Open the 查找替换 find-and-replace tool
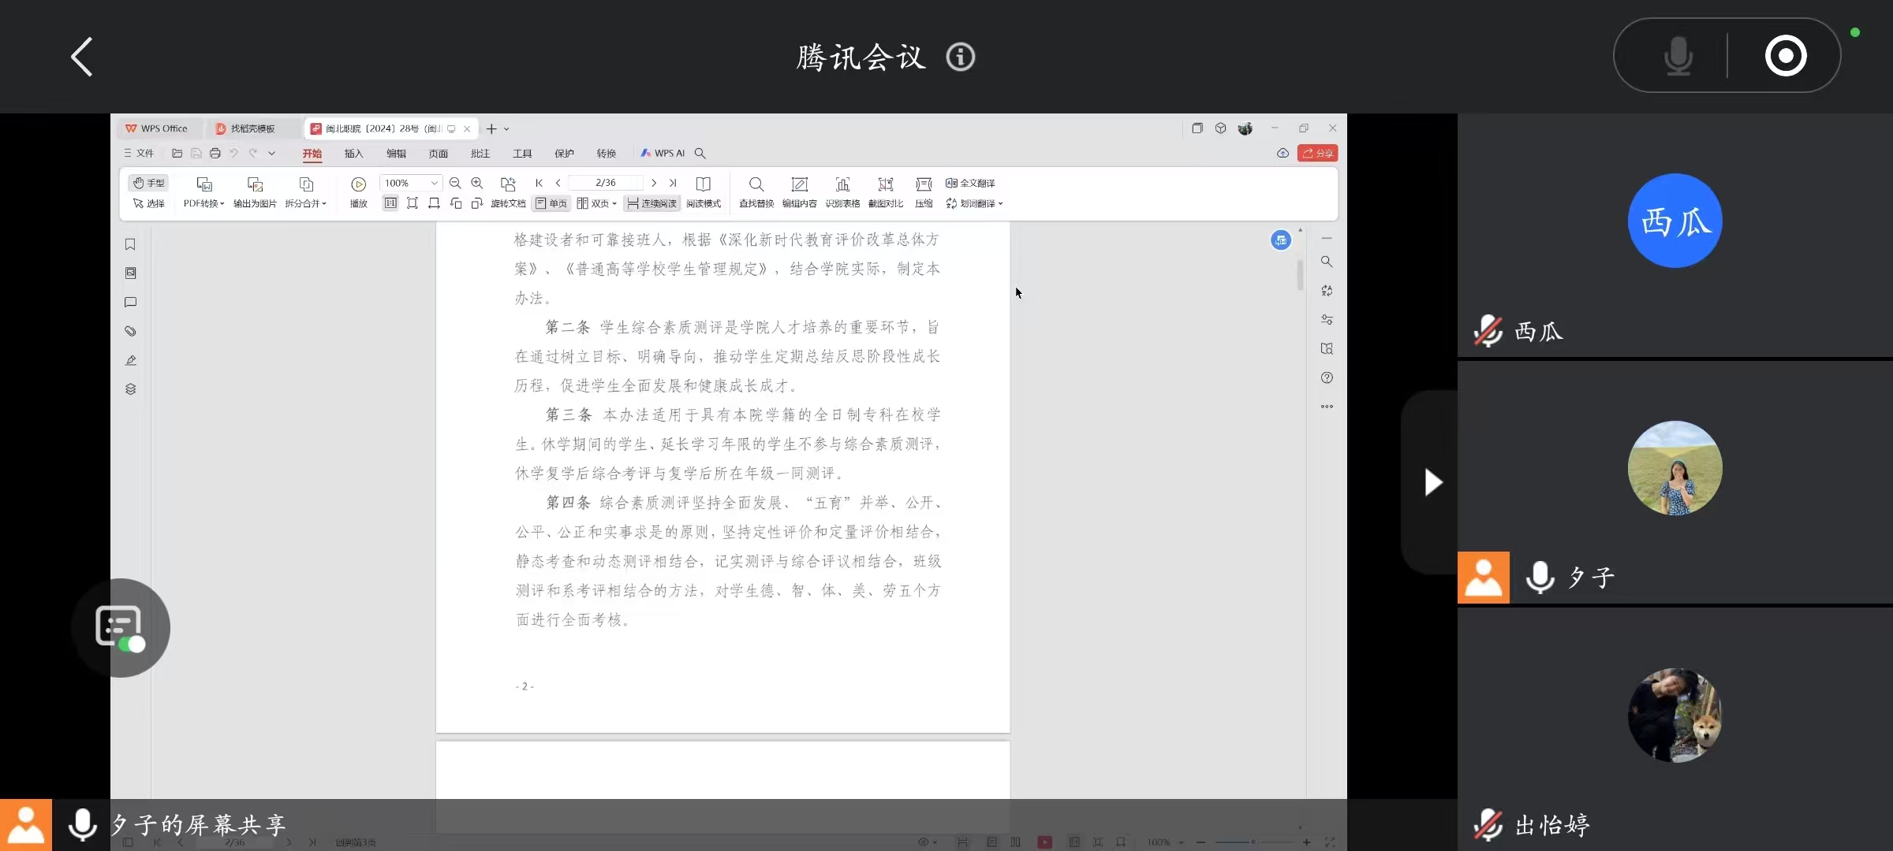 (x=756, y=192)
